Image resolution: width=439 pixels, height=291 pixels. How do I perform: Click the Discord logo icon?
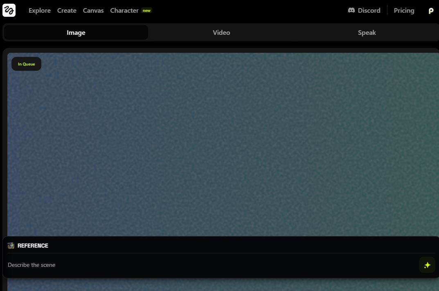[351, 10]
